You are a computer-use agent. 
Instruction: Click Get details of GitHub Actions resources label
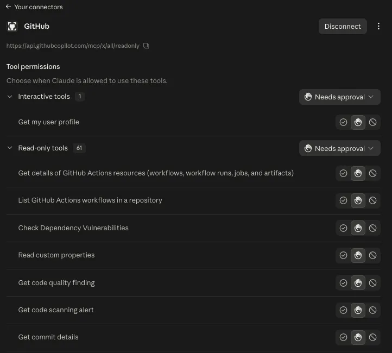tap(156, 173)
